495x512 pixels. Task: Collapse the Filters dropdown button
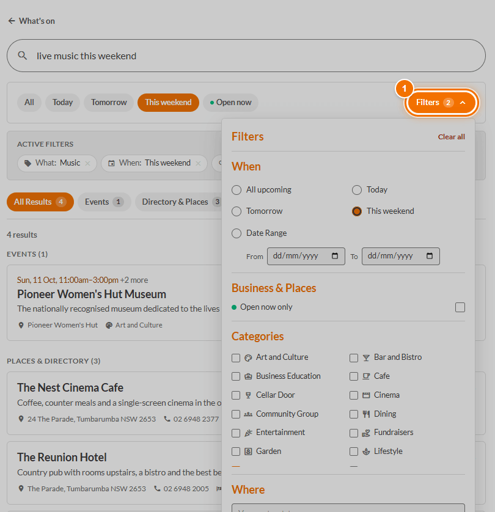point(441,103)
